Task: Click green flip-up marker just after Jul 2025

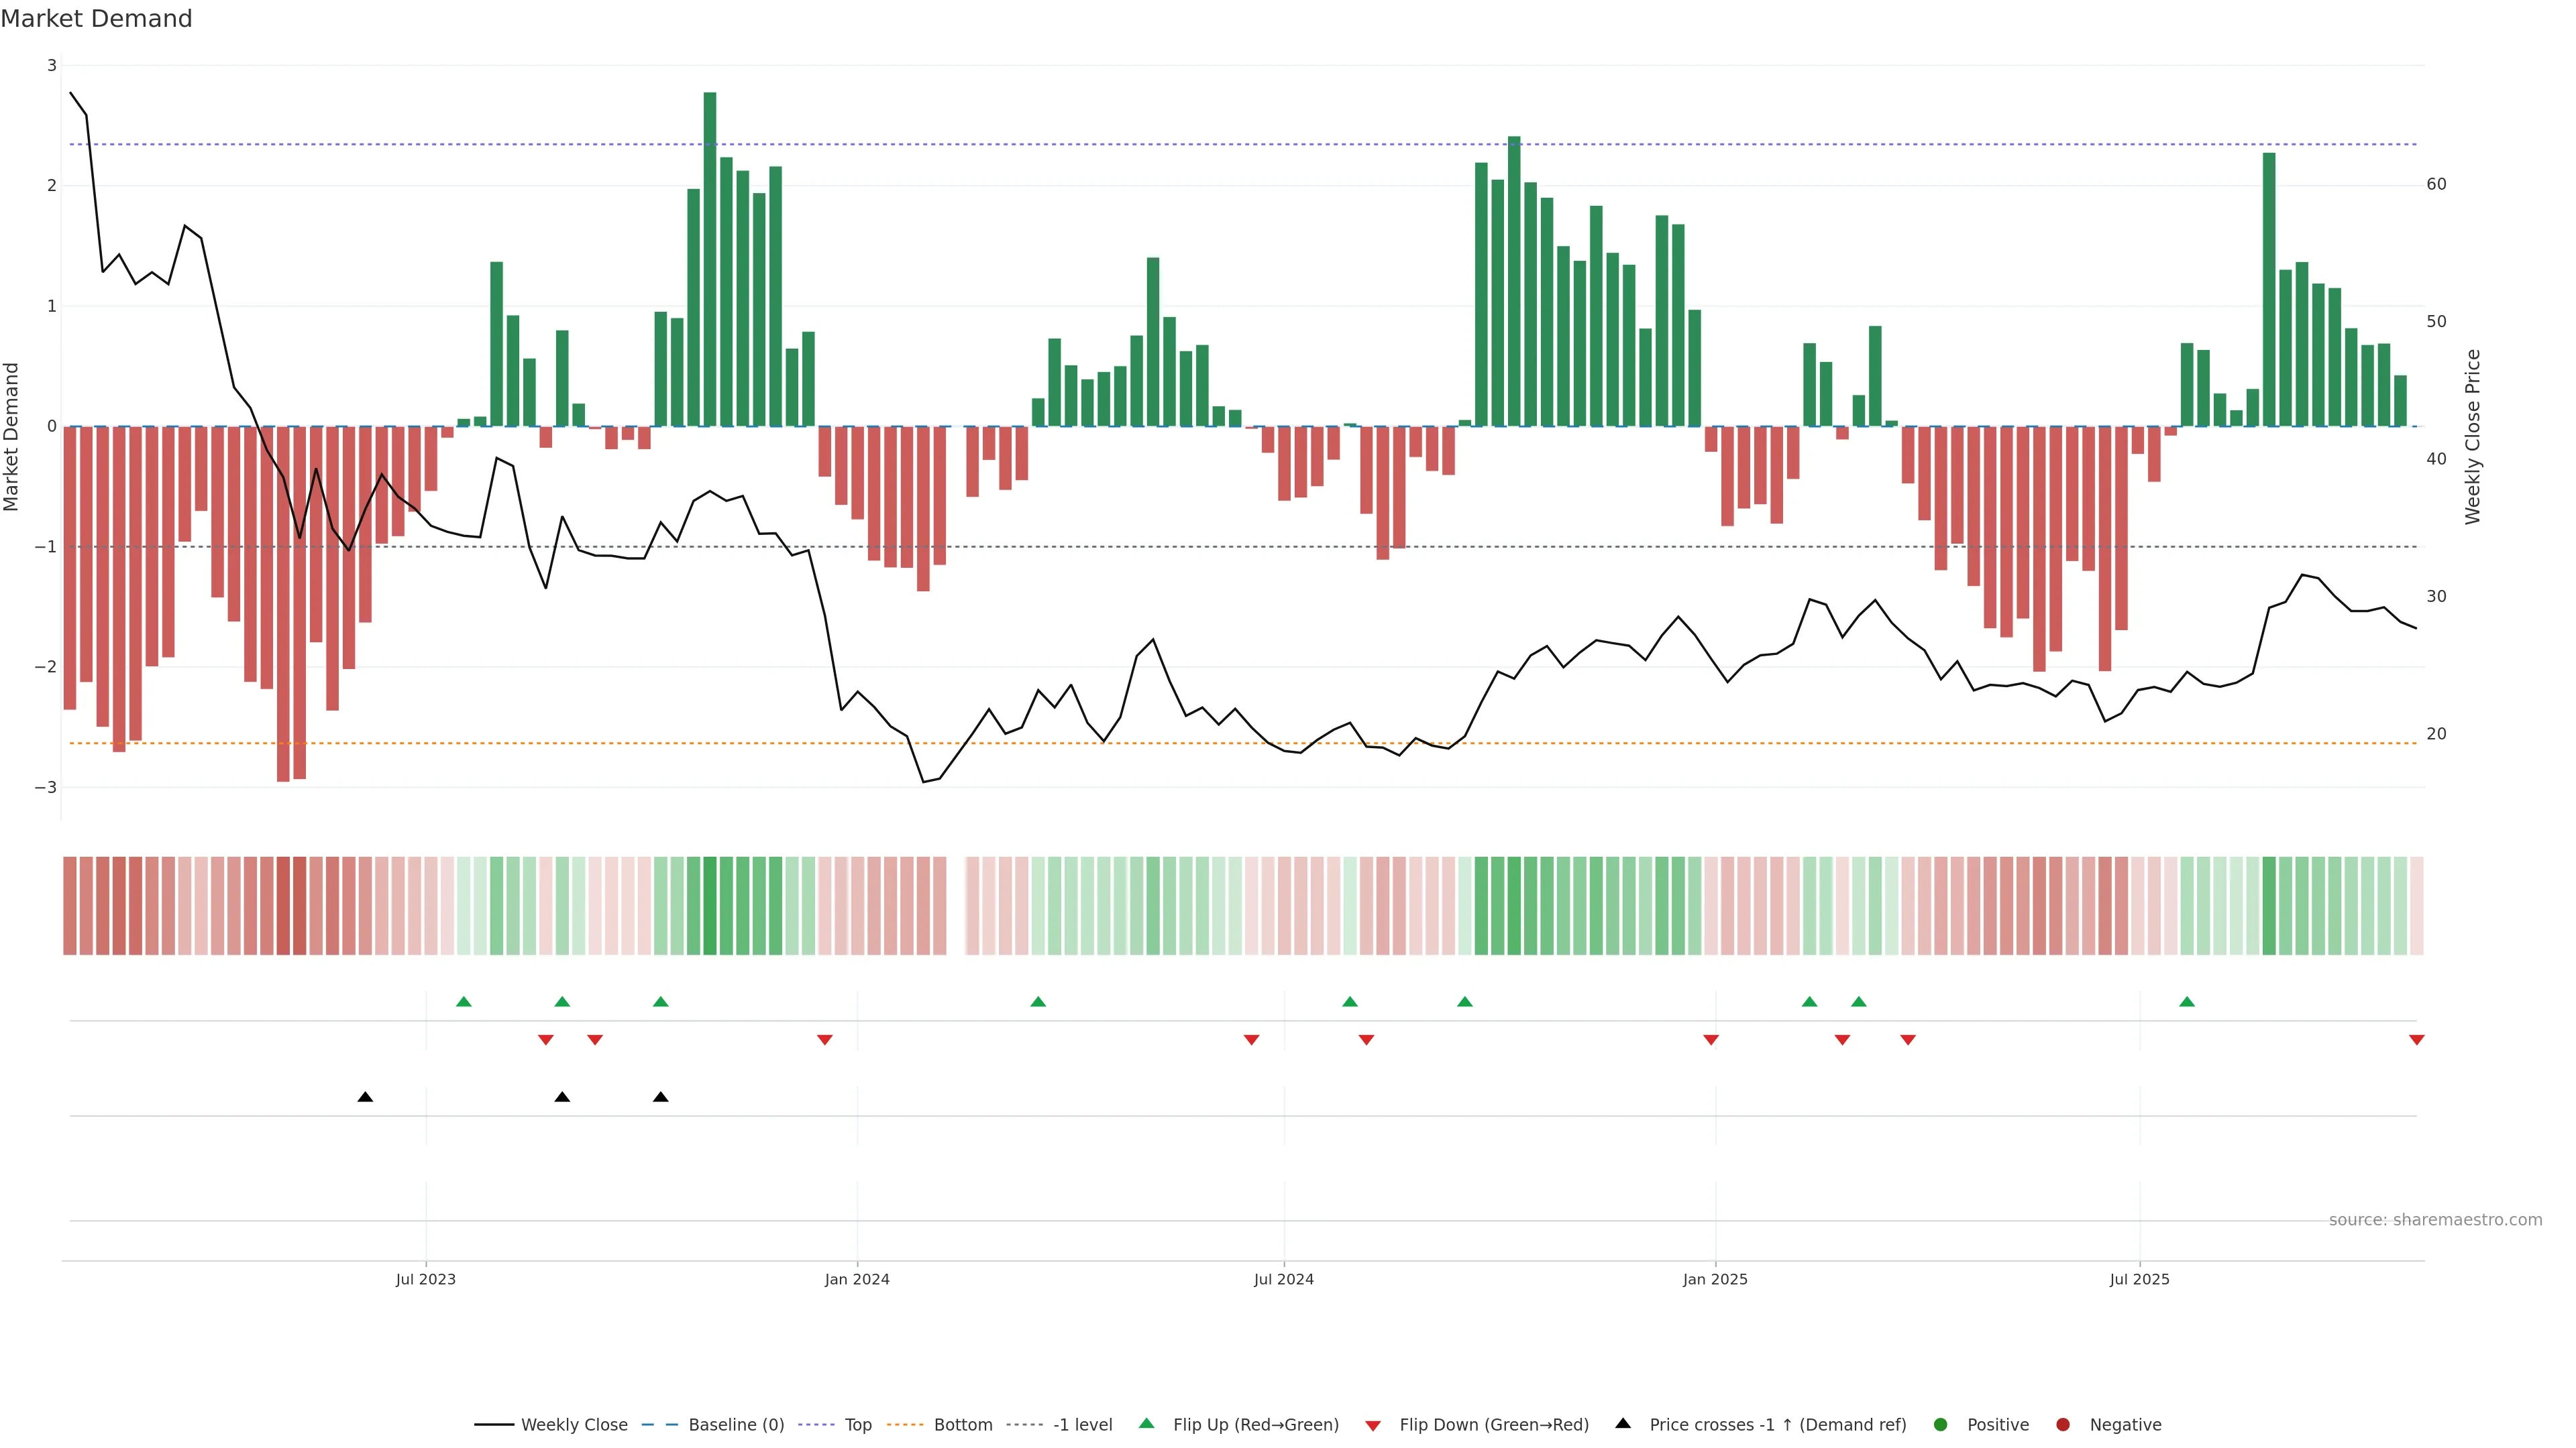Action: (2187, 1002)
